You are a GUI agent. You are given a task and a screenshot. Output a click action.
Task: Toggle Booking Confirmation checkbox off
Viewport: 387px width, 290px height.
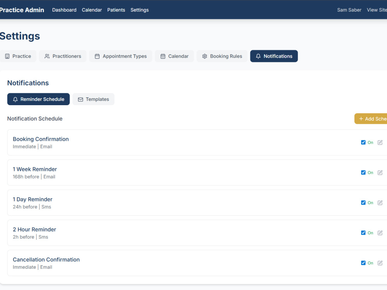coord(363,142)
